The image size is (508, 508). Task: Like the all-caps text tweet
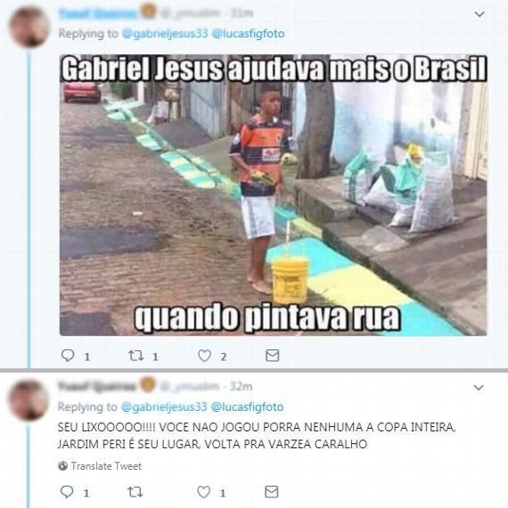pyautogui.click(x=204, y=492)
